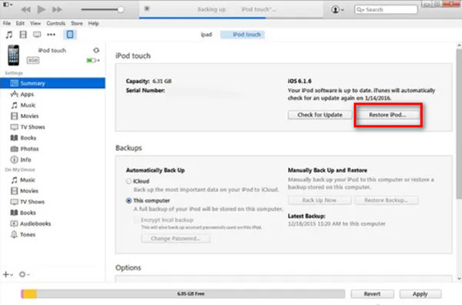Screen dimensions: 462x305
Task: Click the Back Up Now button
Action: [x=320, y=200]
